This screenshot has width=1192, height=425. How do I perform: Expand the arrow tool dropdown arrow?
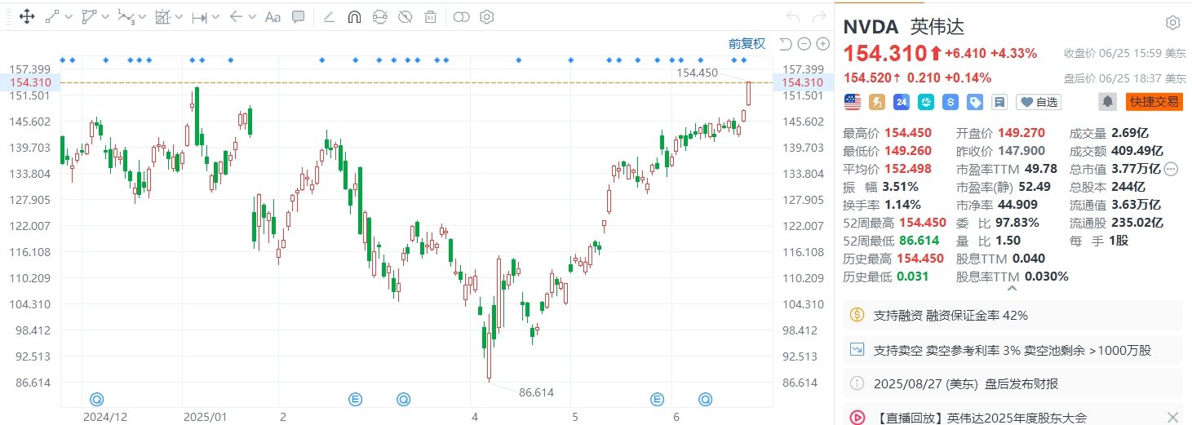(251, 16)
